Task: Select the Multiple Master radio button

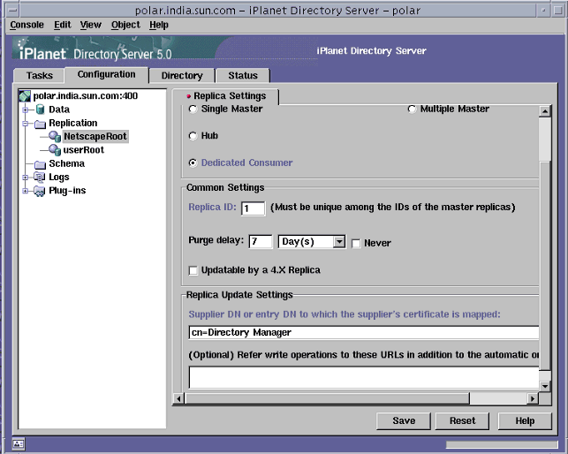Action: click(412, 109)
